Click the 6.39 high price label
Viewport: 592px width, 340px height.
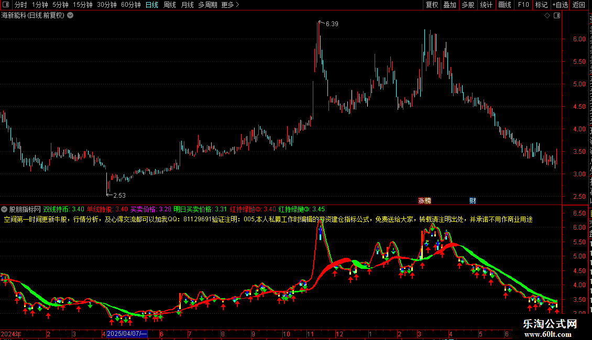[x=332, y=24]
